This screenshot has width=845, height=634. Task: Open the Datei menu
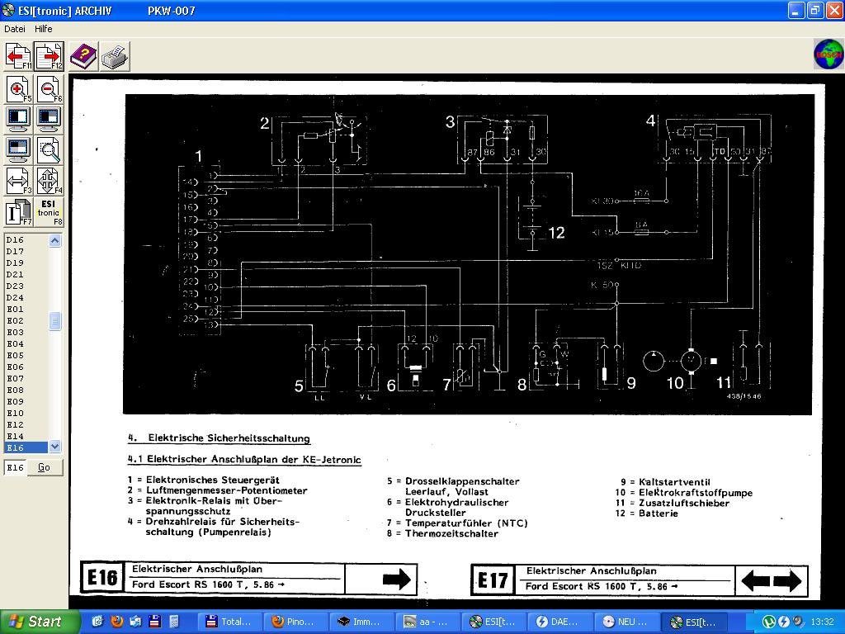pyautogui.click(x=15, y=29)
